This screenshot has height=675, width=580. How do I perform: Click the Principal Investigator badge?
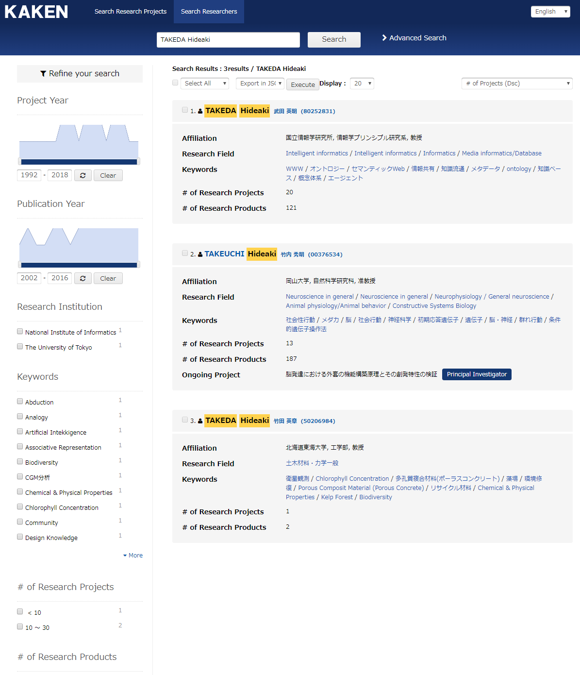(477, 374)
